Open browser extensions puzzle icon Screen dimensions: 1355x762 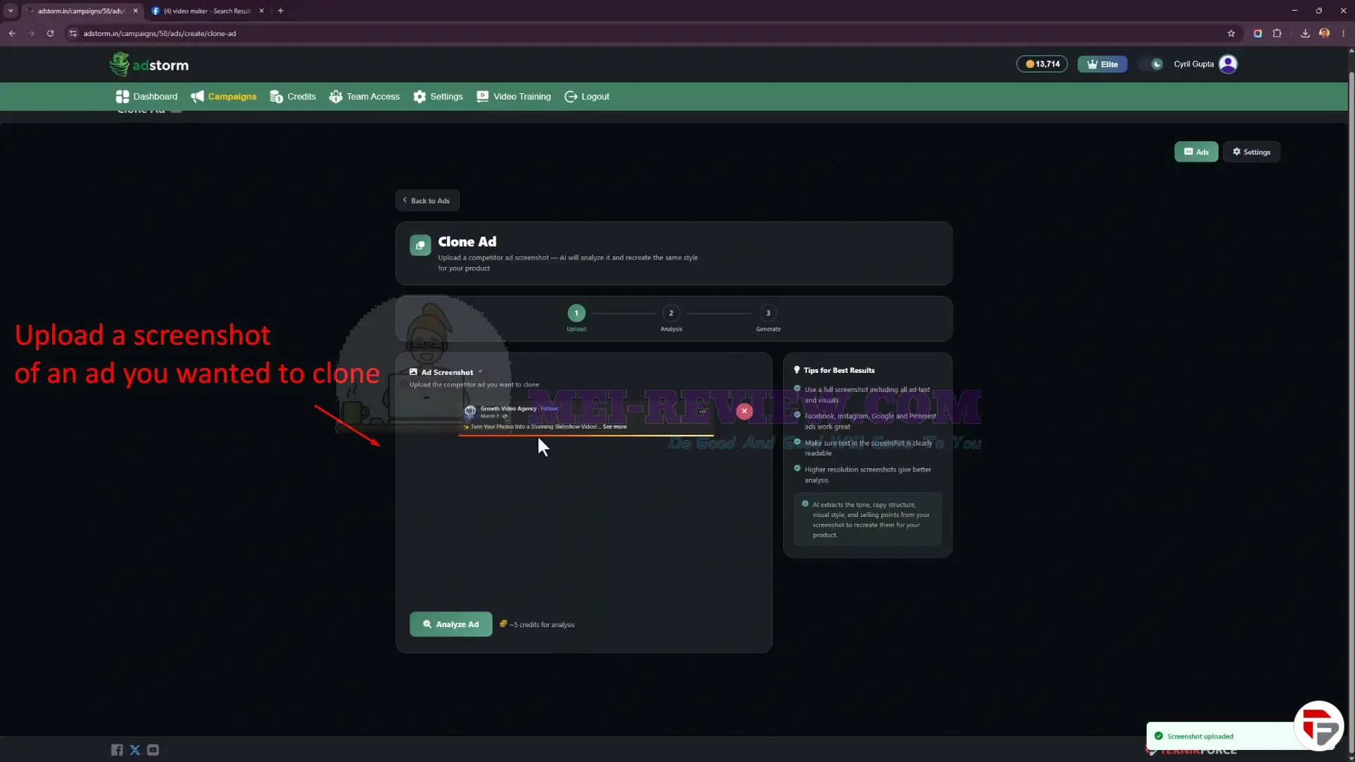click(1277, 33)
